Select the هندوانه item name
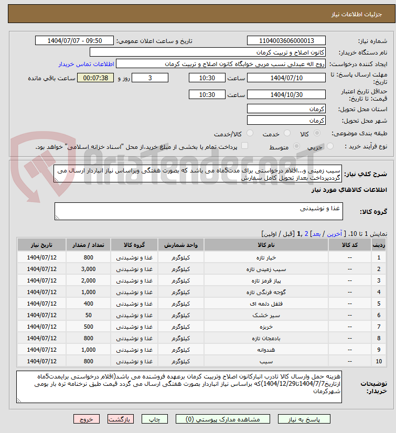The width and height of the screenshot is (396, 433). tap(266, 350)
